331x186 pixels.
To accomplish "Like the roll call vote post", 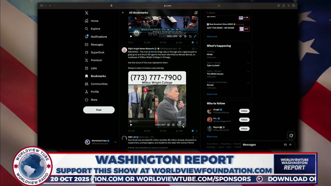I will pos(163,42).
